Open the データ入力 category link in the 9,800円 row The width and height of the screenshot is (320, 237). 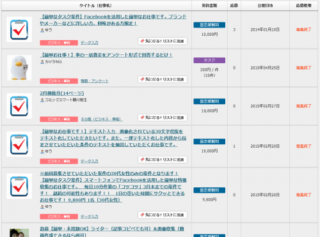90,217
